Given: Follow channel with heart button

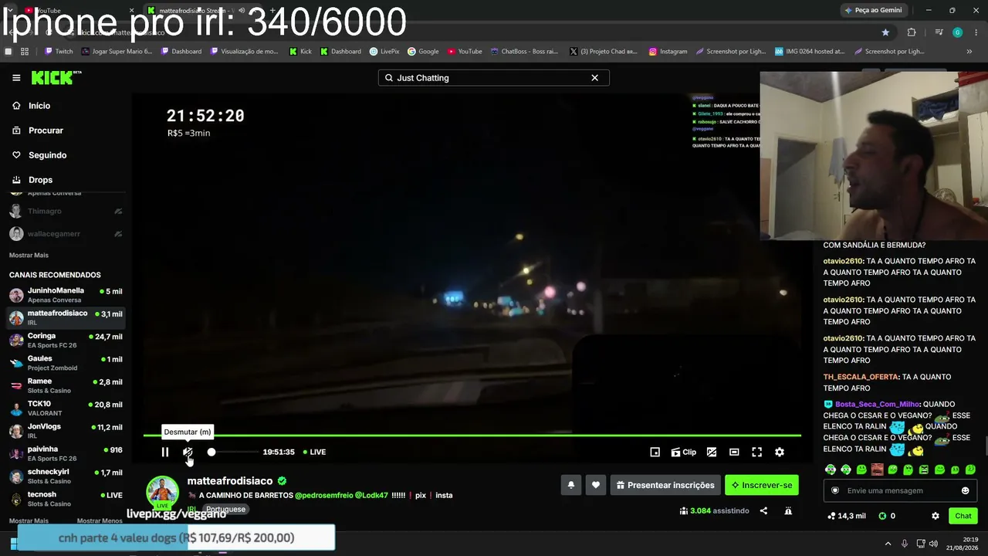Looking at the screenshot, I should point(595,485).
